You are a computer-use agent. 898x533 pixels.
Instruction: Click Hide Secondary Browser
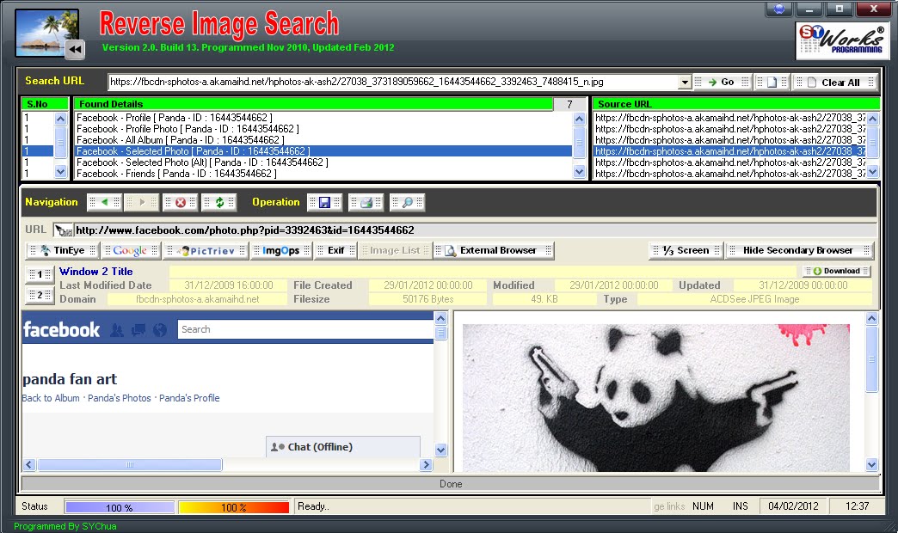tap(799, 250)
